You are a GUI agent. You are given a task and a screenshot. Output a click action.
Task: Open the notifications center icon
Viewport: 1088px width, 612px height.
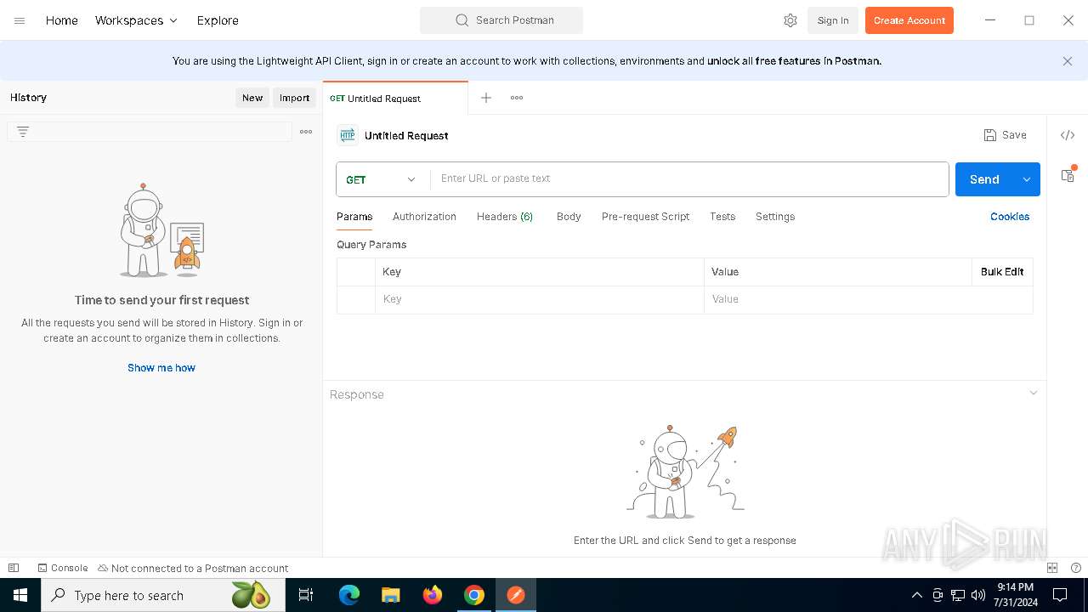pyautogui.click(x=1060, y=595)
